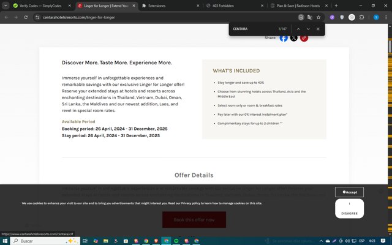Close the Linger for Longer tab
The width and height of the screenshot is (392, 245).
pos(134,6)
